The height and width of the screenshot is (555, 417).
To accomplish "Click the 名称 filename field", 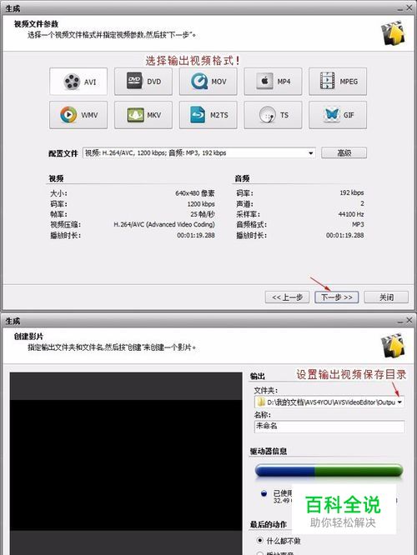I will 329,426.
